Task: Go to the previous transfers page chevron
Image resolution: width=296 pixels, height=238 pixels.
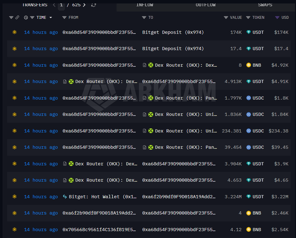Action: (x=54, y=5)
